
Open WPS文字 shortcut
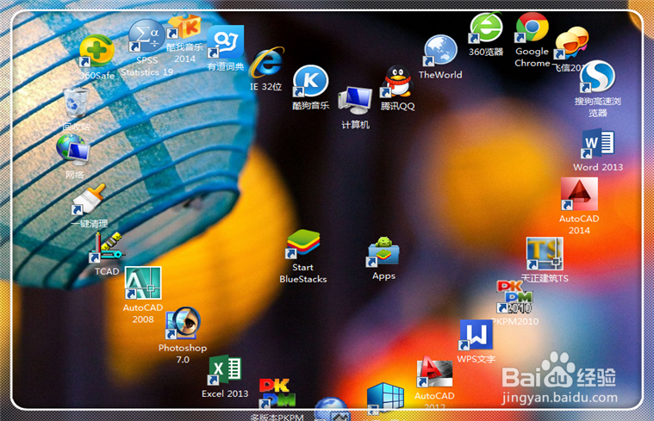coord(476,335)
